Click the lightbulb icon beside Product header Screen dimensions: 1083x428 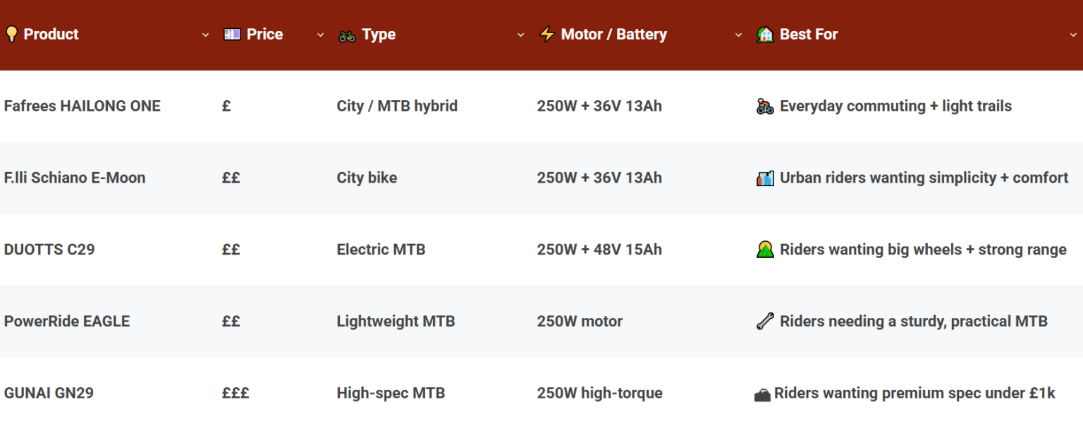(x=11, y=34)
